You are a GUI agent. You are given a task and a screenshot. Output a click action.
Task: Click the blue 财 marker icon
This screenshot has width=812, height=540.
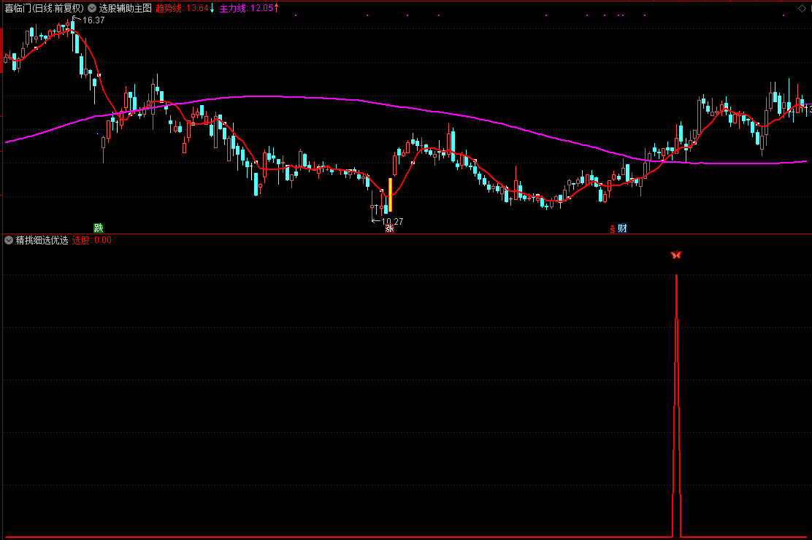(621, 228)
